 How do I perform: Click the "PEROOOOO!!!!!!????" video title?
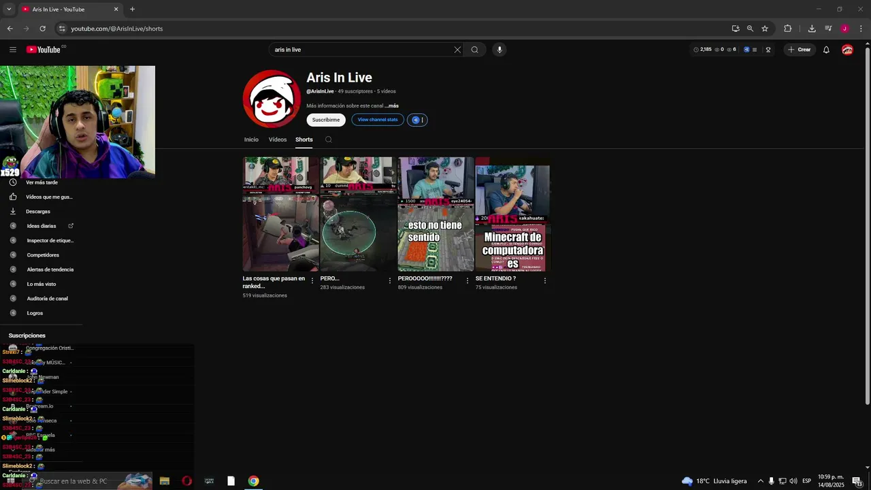click(425, 278)
